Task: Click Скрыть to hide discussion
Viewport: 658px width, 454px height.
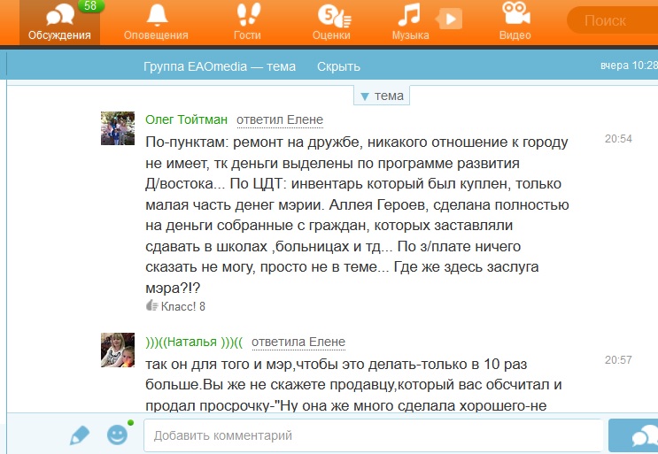Action: click(338, 66)
